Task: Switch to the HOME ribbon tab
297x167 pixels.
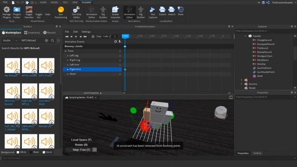Action: pyautogui.click(x=43, y=2)
